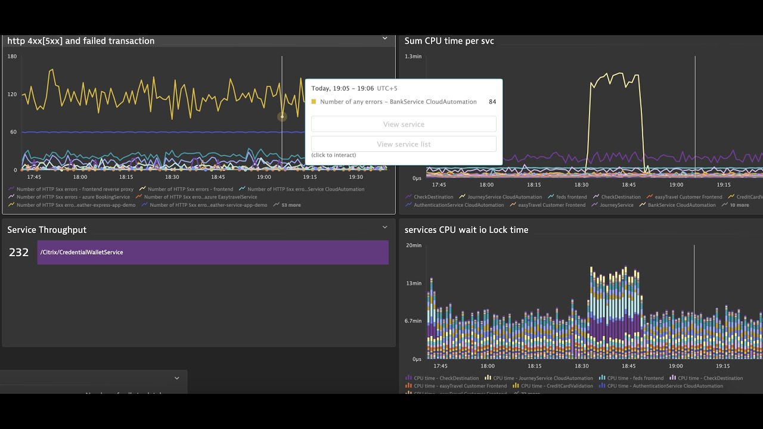
Task: Click bar icon for CPU time - JourneyService CloudAutomation
Action: pyautogui.click(x=488, y=378)
